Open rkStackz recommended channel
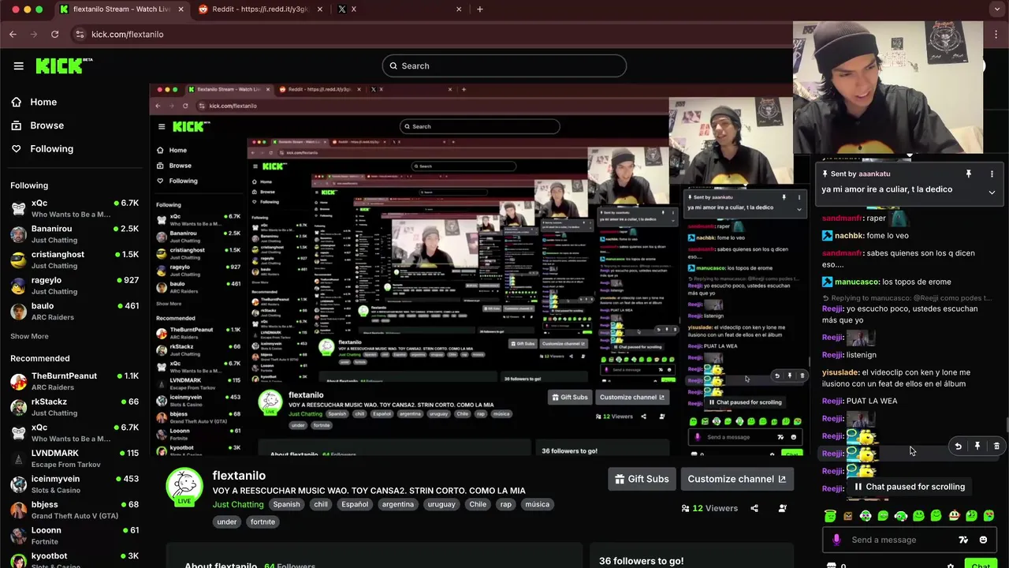Screen dimensions: 1009x568 74,407
